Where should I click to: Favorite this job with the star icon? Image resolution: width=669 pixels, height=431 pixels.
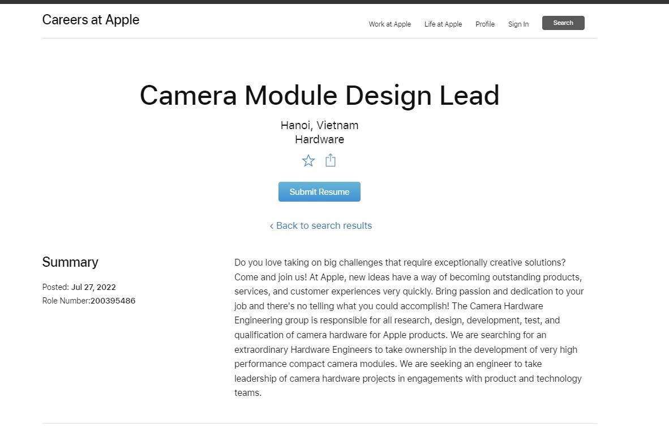308,161
